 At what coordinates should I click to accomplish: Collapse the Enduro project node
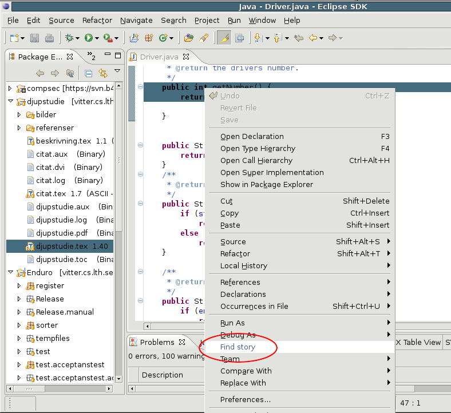[x=10, y=272]
